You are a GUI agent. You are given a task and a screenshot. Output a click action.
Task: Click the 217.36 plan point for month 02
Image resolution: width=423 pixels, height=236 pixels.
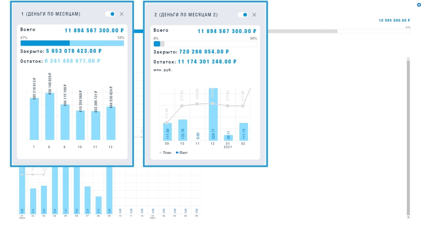point(243,106)
